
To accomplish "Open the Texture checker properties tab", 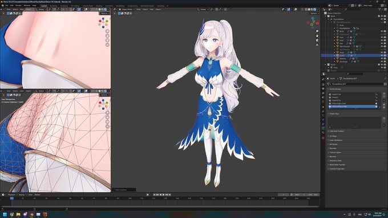I will tap(323, 138).
